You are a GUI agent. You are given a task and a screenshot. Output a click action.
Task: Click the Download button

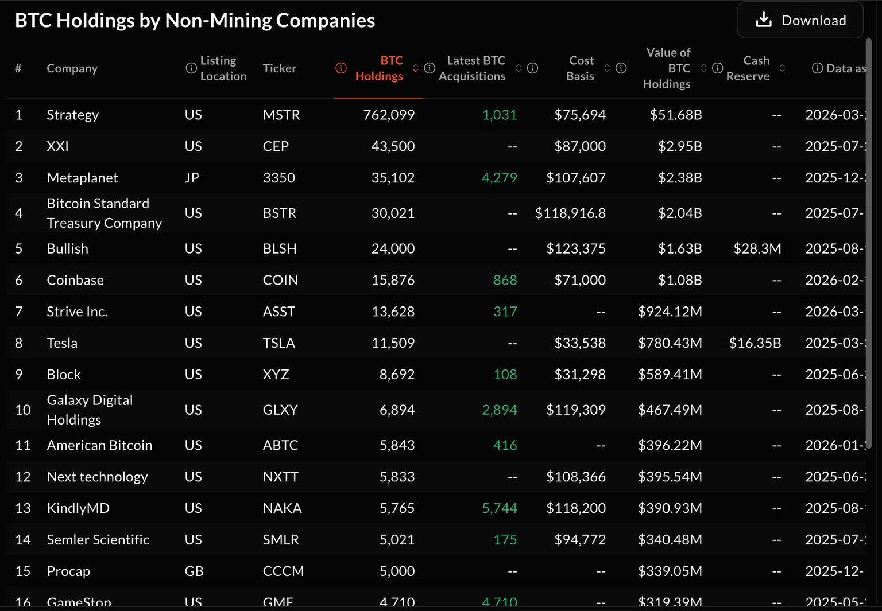tap(800, 21)
